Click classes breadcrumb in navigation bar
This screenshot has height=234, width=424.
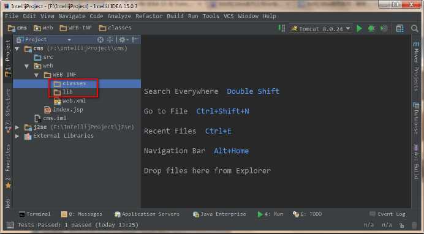click(115, 28)
